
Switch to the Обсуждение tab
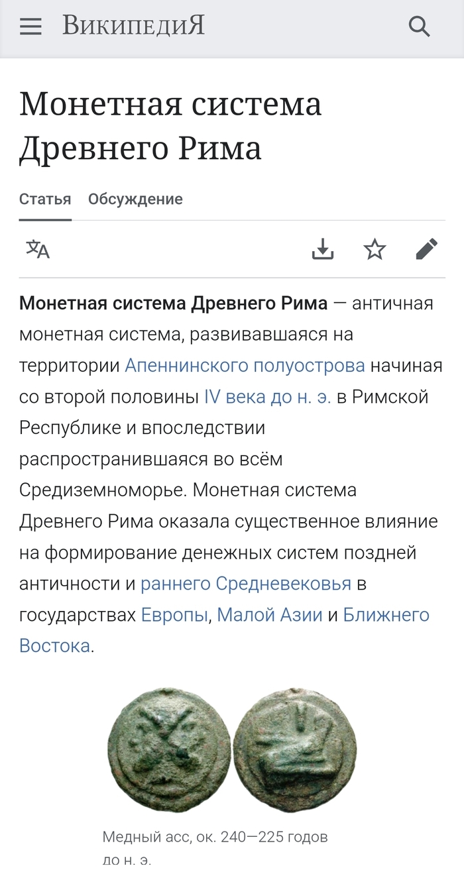135,198
